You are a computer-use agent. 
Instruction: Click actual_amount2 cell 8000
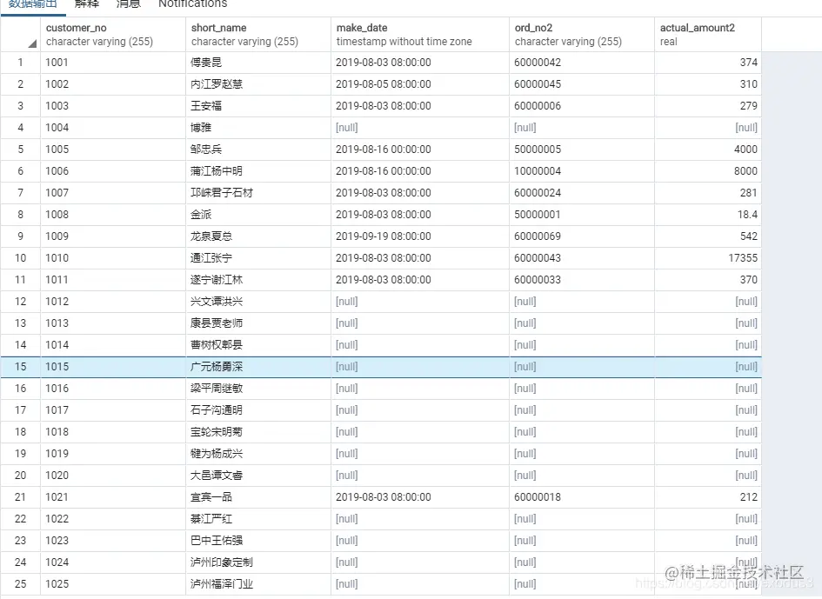pyautogui.click(x=708, y=171)
